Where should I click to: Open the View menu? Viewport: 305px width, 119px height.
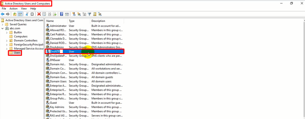click(24, 8)
